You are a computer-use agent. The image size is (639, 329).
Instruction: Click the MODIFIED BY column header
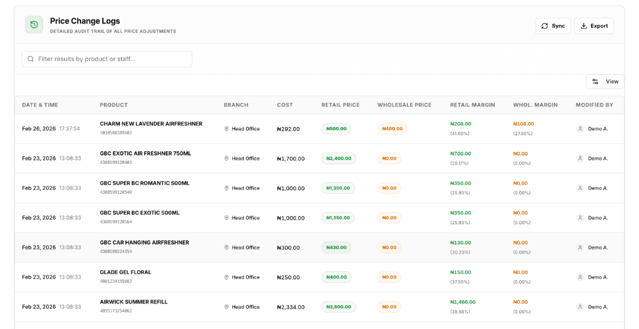[x=594, y=105]
